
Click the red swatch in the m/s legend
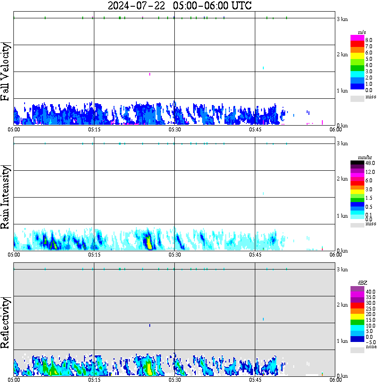tap(357, 44)
